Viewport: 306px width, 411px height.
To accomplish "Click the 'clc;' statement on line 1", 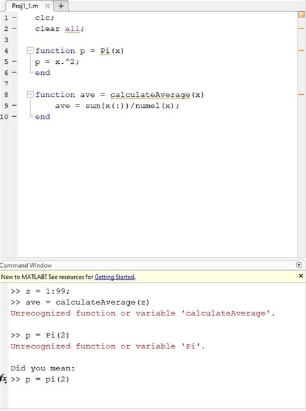I will click(x=45, y=17).
